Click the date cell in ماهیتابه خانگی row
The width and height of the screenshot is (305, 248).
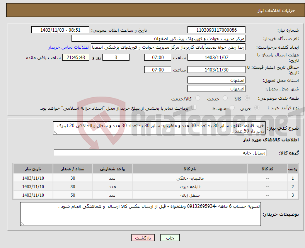33,178
